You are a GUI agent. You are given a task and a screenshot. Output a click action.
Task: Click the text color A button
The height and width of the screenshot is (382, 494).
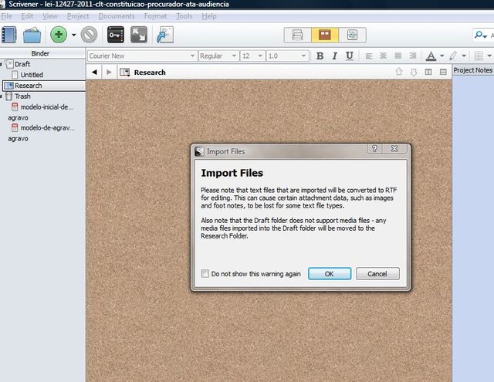(x=431, y=56)
